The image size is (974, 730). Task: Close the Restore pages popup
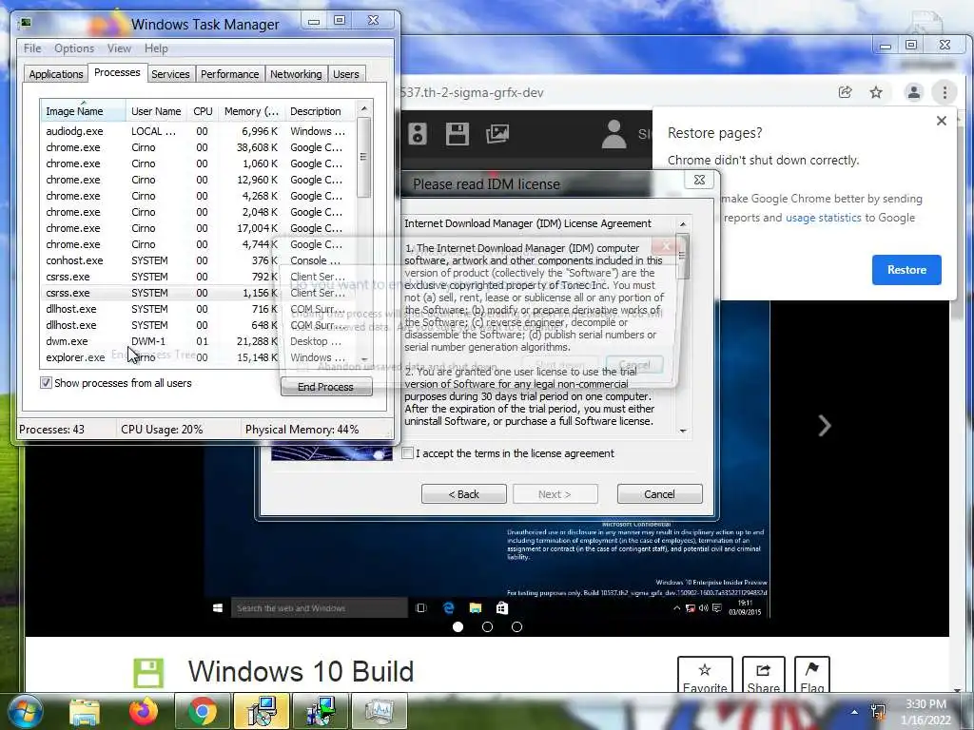[x=942, y=121]
